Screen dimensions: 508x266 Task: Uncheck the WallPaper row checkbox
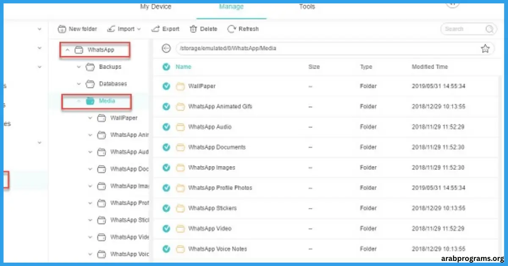[x=166, y=86]
